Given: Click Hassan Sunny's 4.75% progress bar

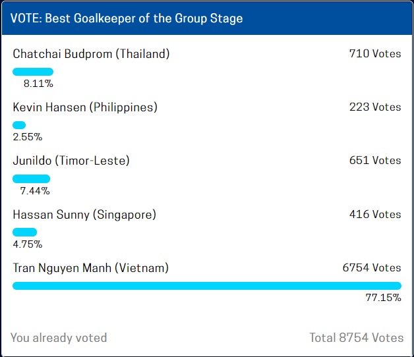Looking at the screenshot, I should (x=25, y=233).
